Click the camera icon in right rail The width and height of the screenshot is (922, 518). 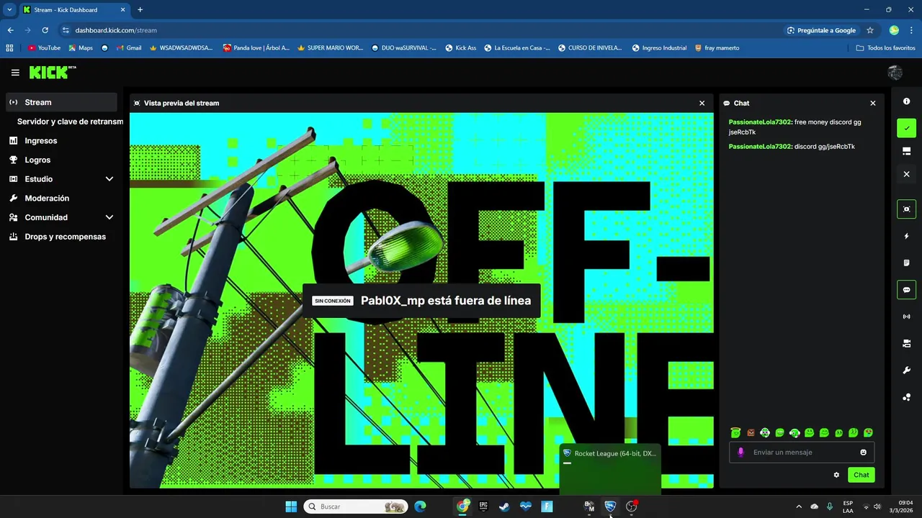[x=906, y=343]
